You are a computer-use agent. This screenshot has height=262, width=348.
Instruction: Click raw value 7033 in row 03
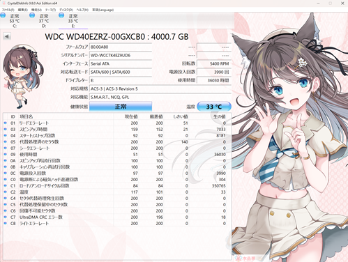pyautogui.click(x=221, y=129)
